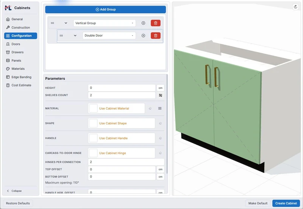Collapse the Vertical Group chevron
Screen dimensions: 303x209
pyautogui.click(x=66, y=23)
